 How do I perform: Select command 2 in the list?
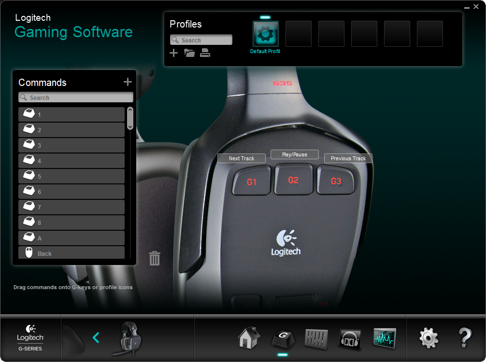pyautogui.click(x=71, y=130)
